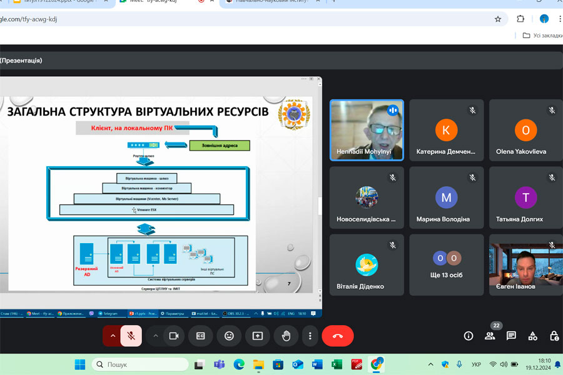Viewport: 563px width, 375px height.
Task: Click the present screen icon
Action: tap(258, 336)
